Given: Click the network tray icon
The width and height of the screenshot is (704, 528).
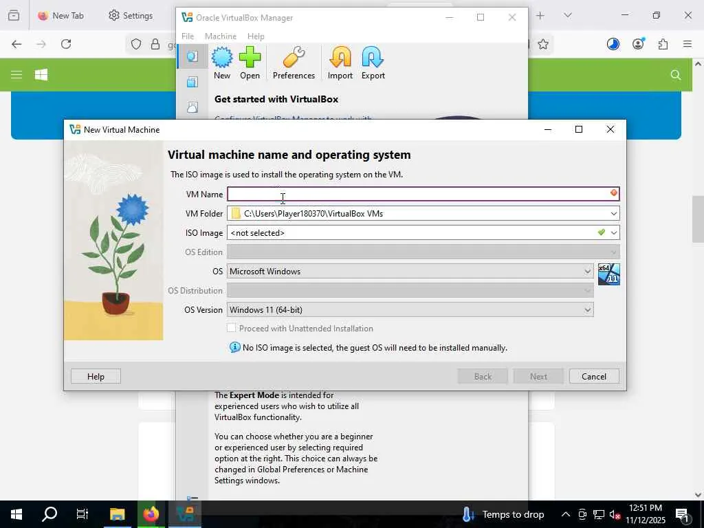Looking at the screenshot, I should [x=599, y=514].
